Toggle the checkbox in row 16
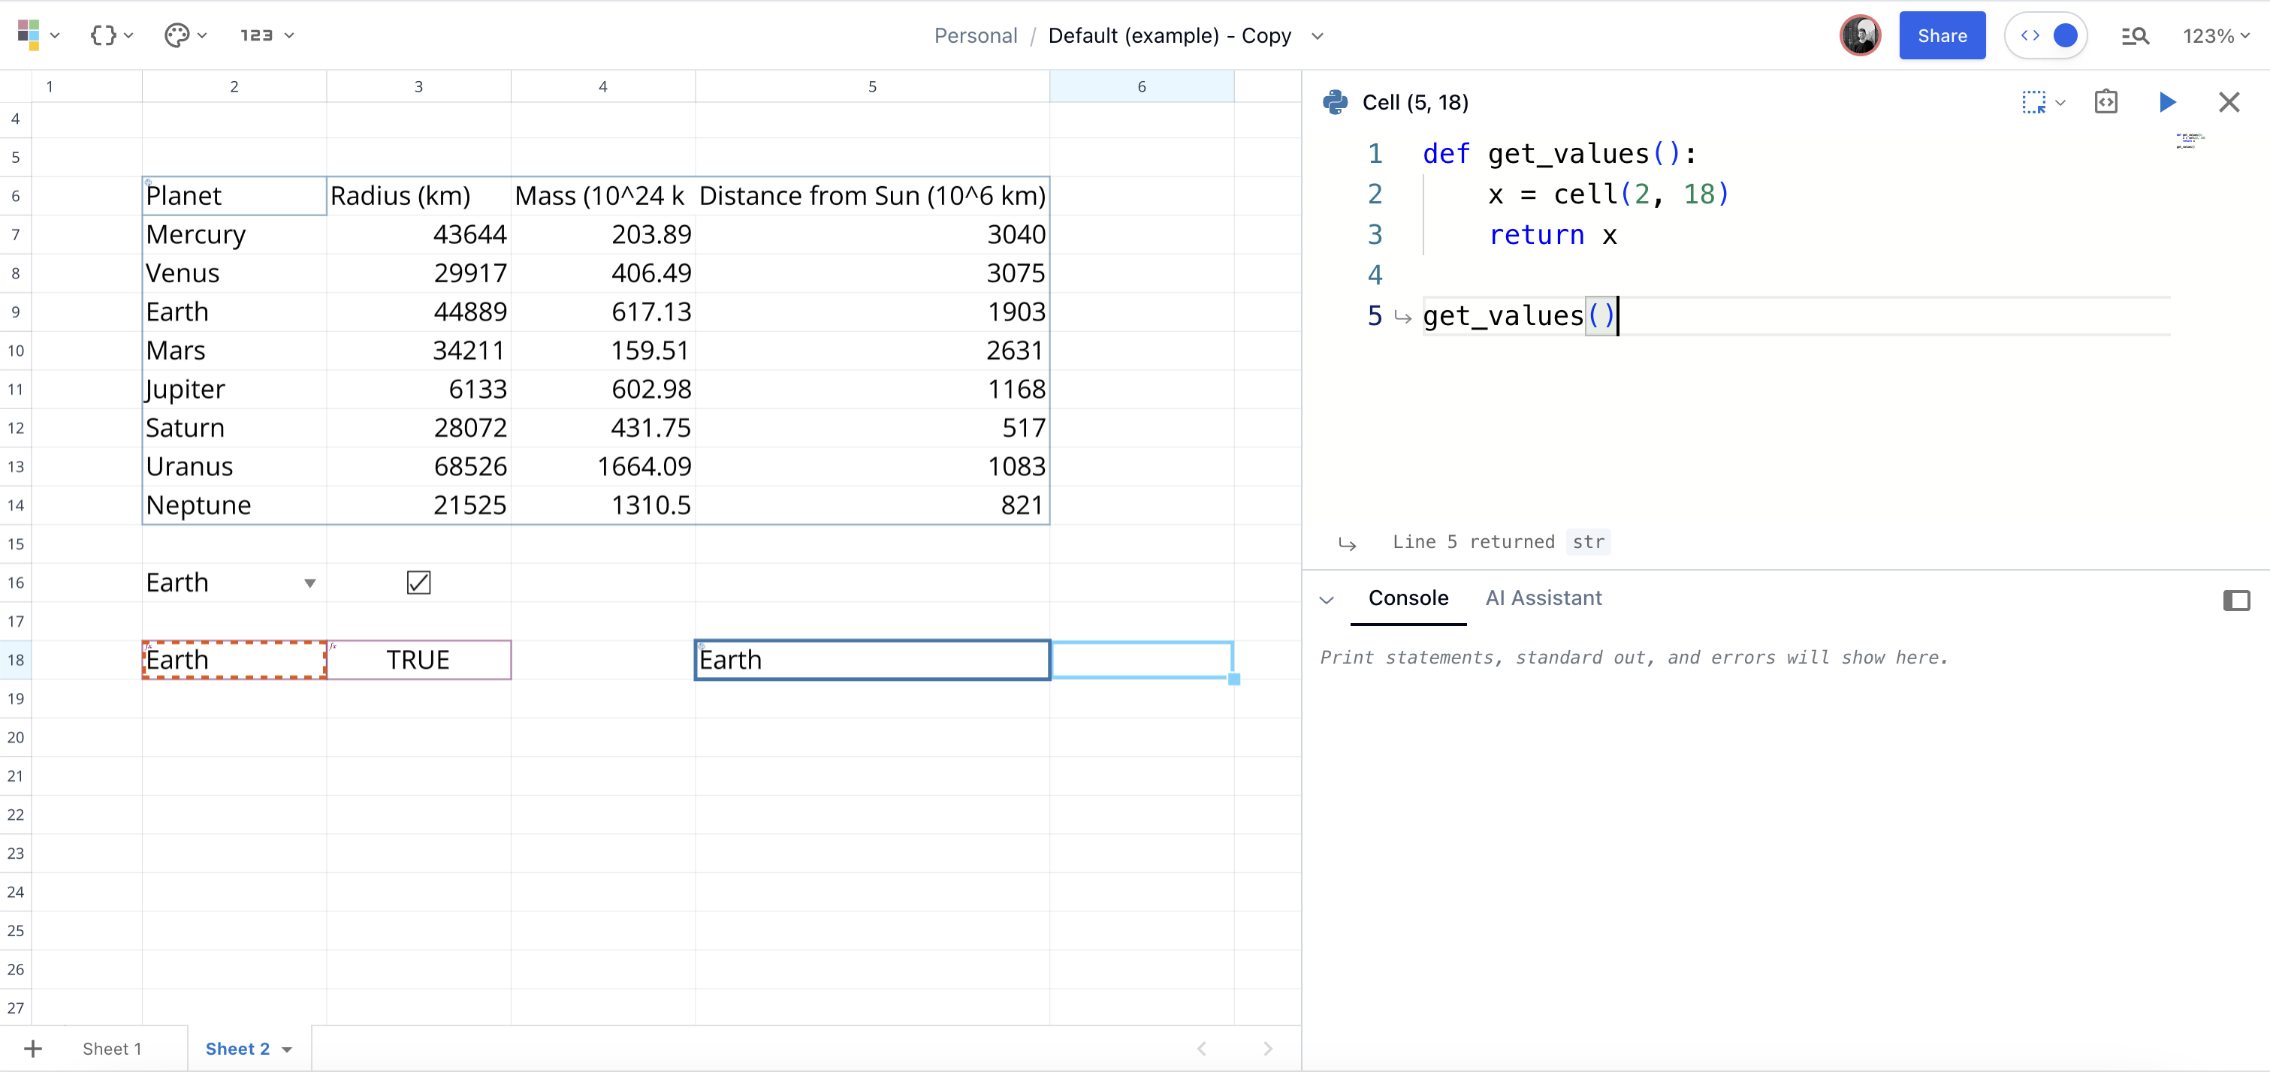Image resolution: width=2270 pixels, height=1072 pixels. [x=418, y=583]
